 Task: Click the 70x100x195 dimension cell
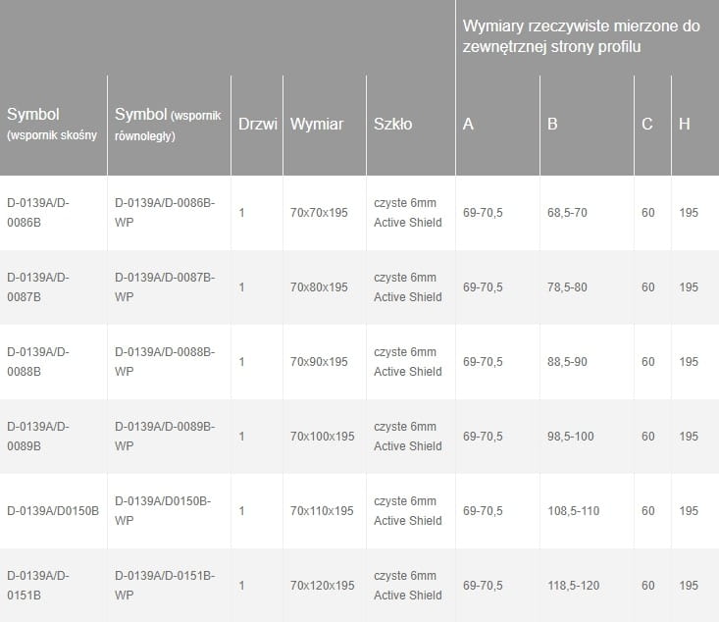(x=322, y=437)
